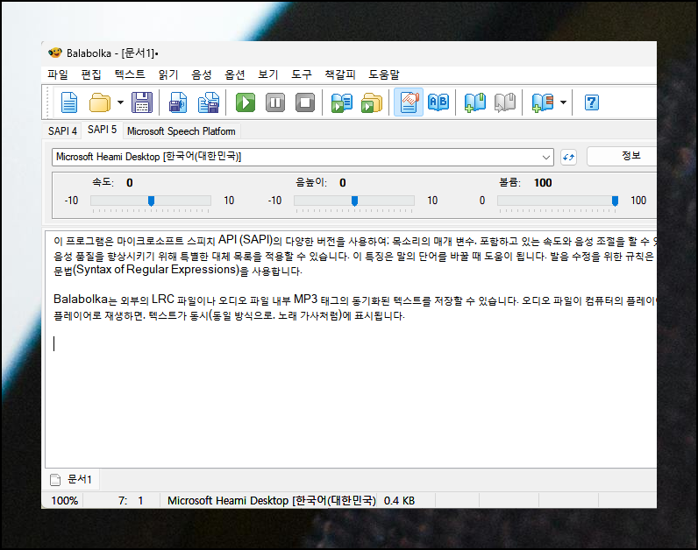The height and width of the screenshot is (550, 698).
Task: Click the read clipboard aloud icon
Action: click(x=341, y=102)
